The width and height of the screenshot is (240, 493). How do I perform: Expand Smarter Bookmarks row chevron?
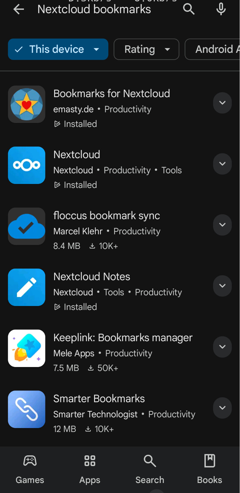point(222,408)
